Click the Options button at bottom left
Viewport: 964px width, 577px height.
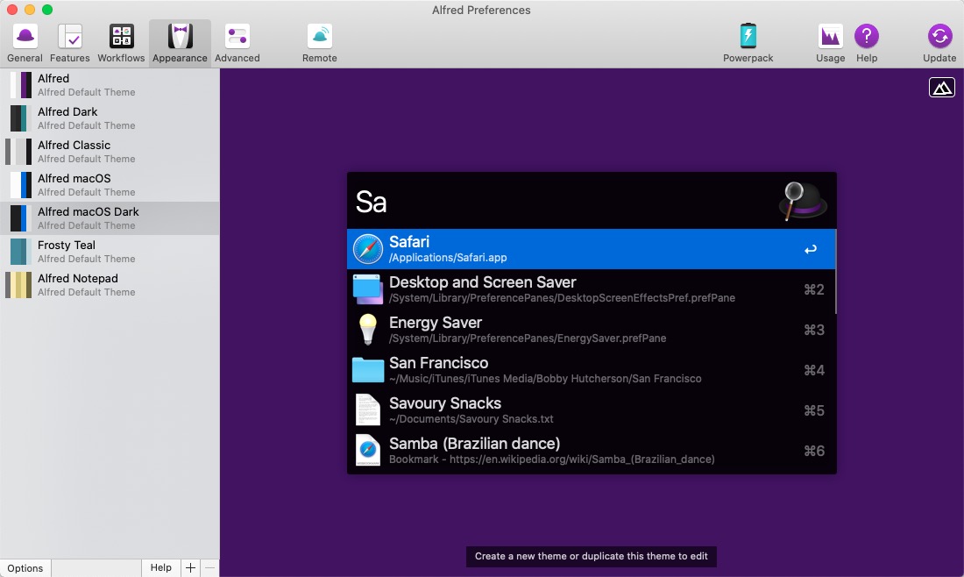click(25, 567)
